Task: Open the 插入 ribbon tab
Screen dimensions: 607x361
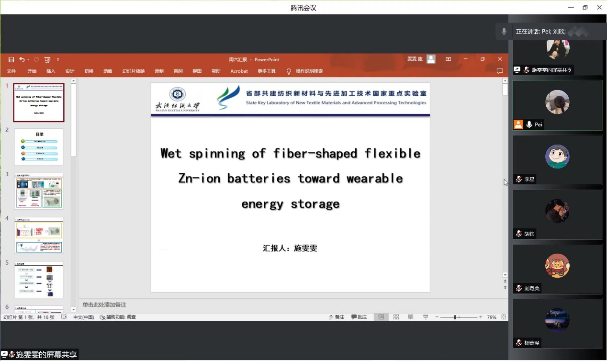Action: coord(51,71)
